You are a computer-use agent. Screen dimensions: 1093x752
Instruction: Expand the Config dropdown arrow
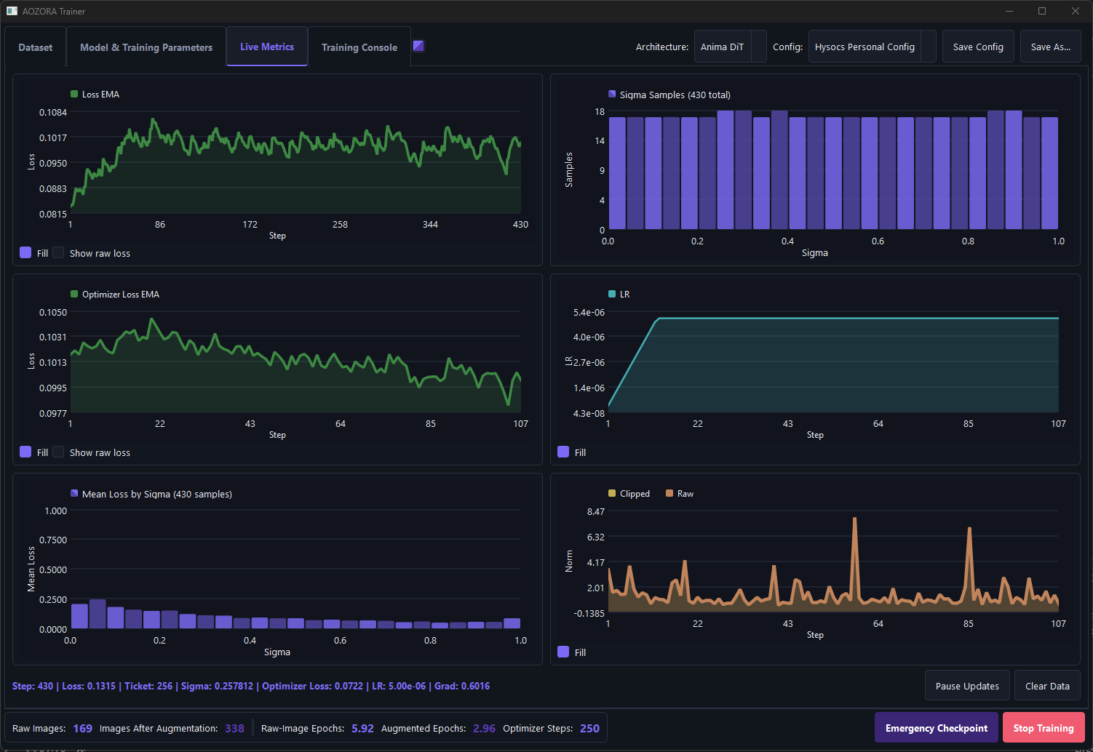pos(928,47)
